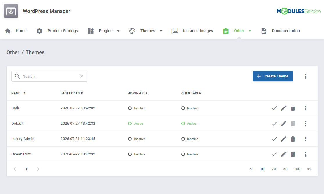Focus the Search input field
The width and height of the screenshot is (324, 194).
tap(49, 76)
